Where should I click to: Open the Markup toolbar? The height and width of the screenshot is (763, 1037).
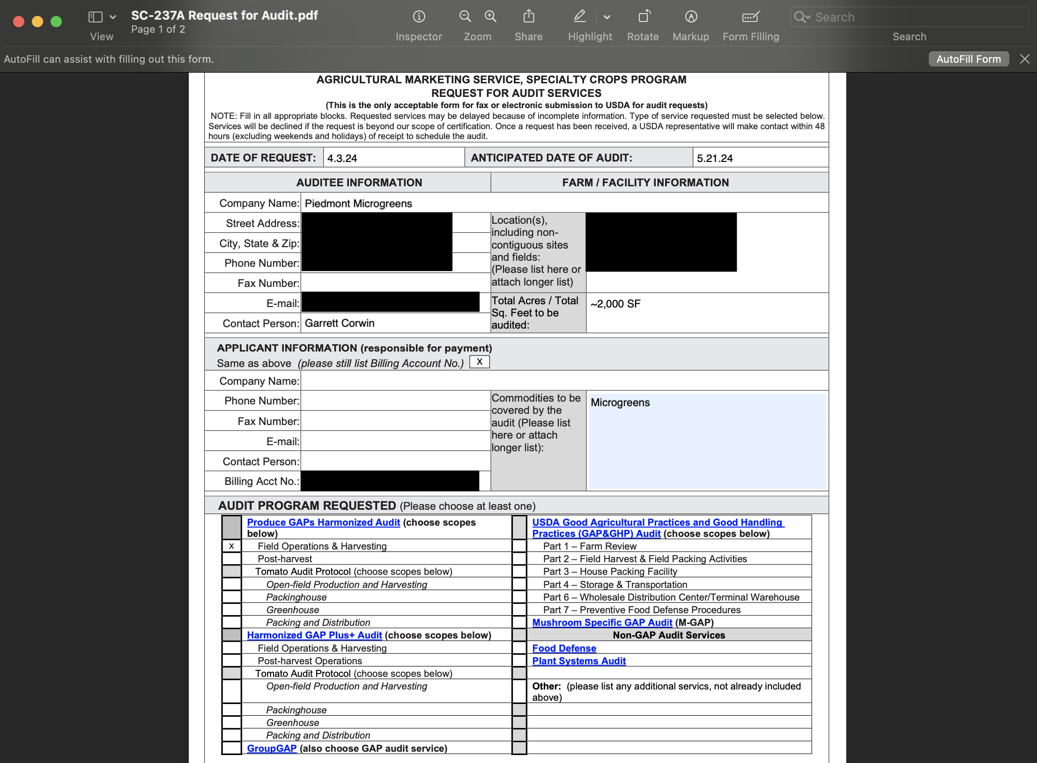pos(691,16)
